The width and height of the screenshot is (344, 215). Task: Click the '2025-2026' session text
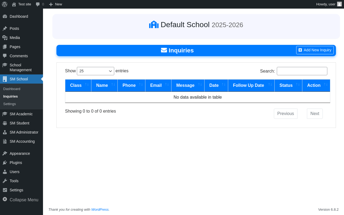pyautogui.click(x=227, y=25)
